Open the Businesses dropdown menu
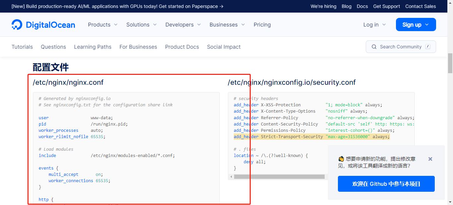 pos(227,25)
